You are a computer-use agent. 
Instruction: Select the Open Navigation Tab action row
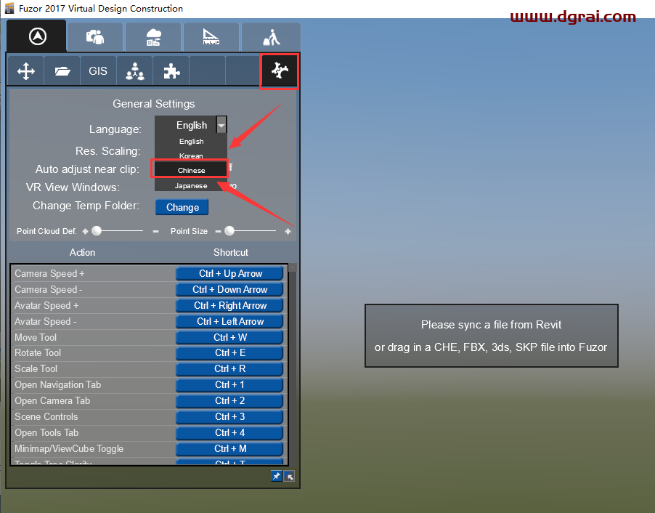[93, 384]
